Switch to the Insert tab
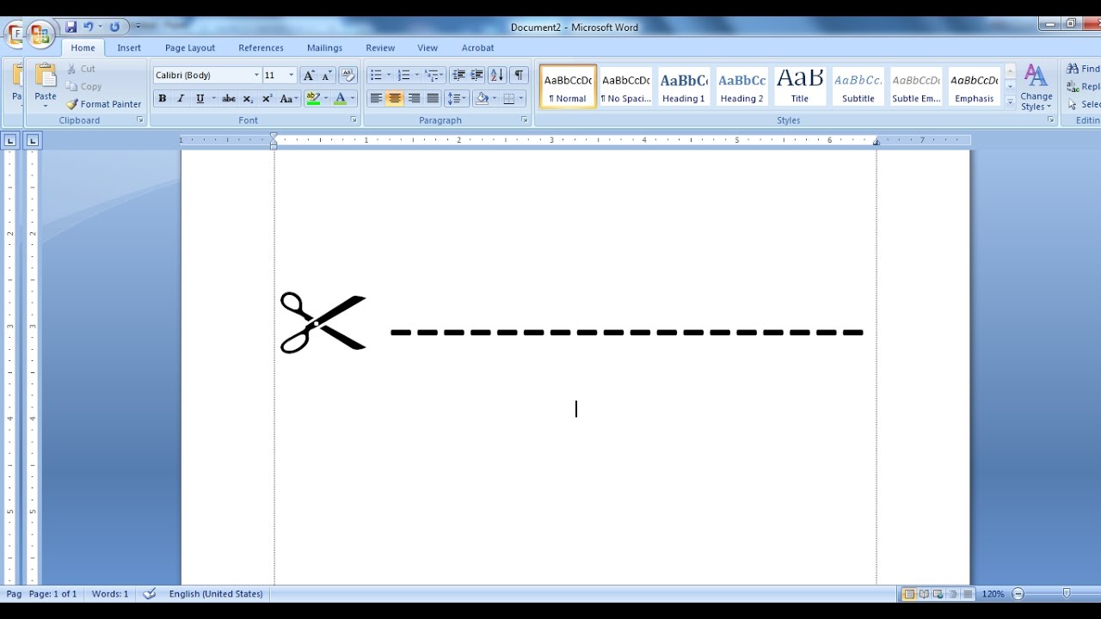 point(129,48)
